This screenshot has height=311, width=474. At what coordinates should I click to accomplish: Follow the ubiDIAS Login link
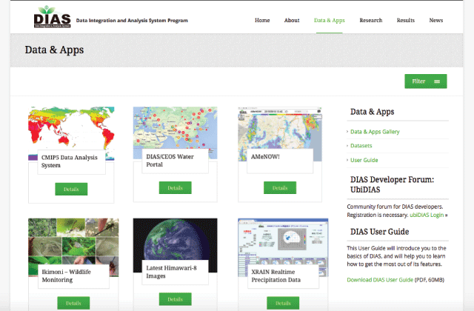click(x=427, y=215)
